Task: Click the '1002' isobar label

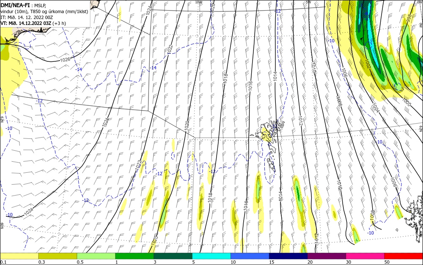Action: coord(368,64)
